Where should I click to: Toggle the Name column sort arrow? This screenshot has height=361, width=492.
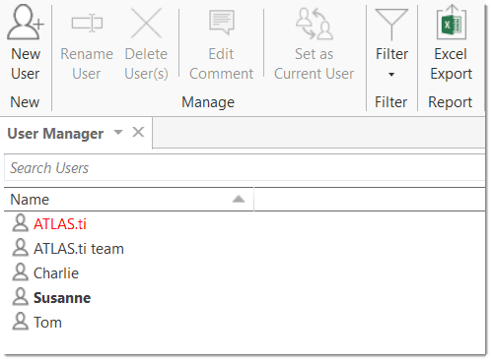[x=239, y=199]
